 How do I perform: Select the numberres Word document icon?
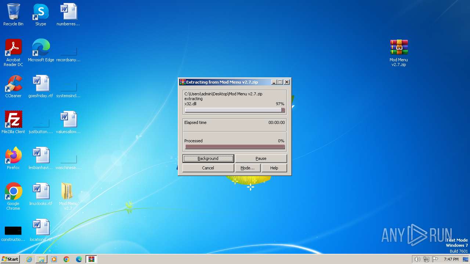[68, 15]
